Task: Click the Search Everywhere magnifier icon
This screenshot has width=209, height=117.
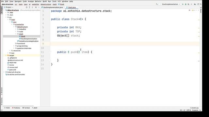Action: [x=201, y=4]
